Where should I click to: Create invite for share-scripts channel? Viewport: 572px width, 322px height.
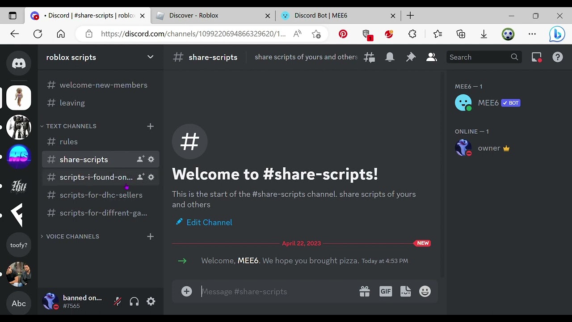[x=140, y=159]
